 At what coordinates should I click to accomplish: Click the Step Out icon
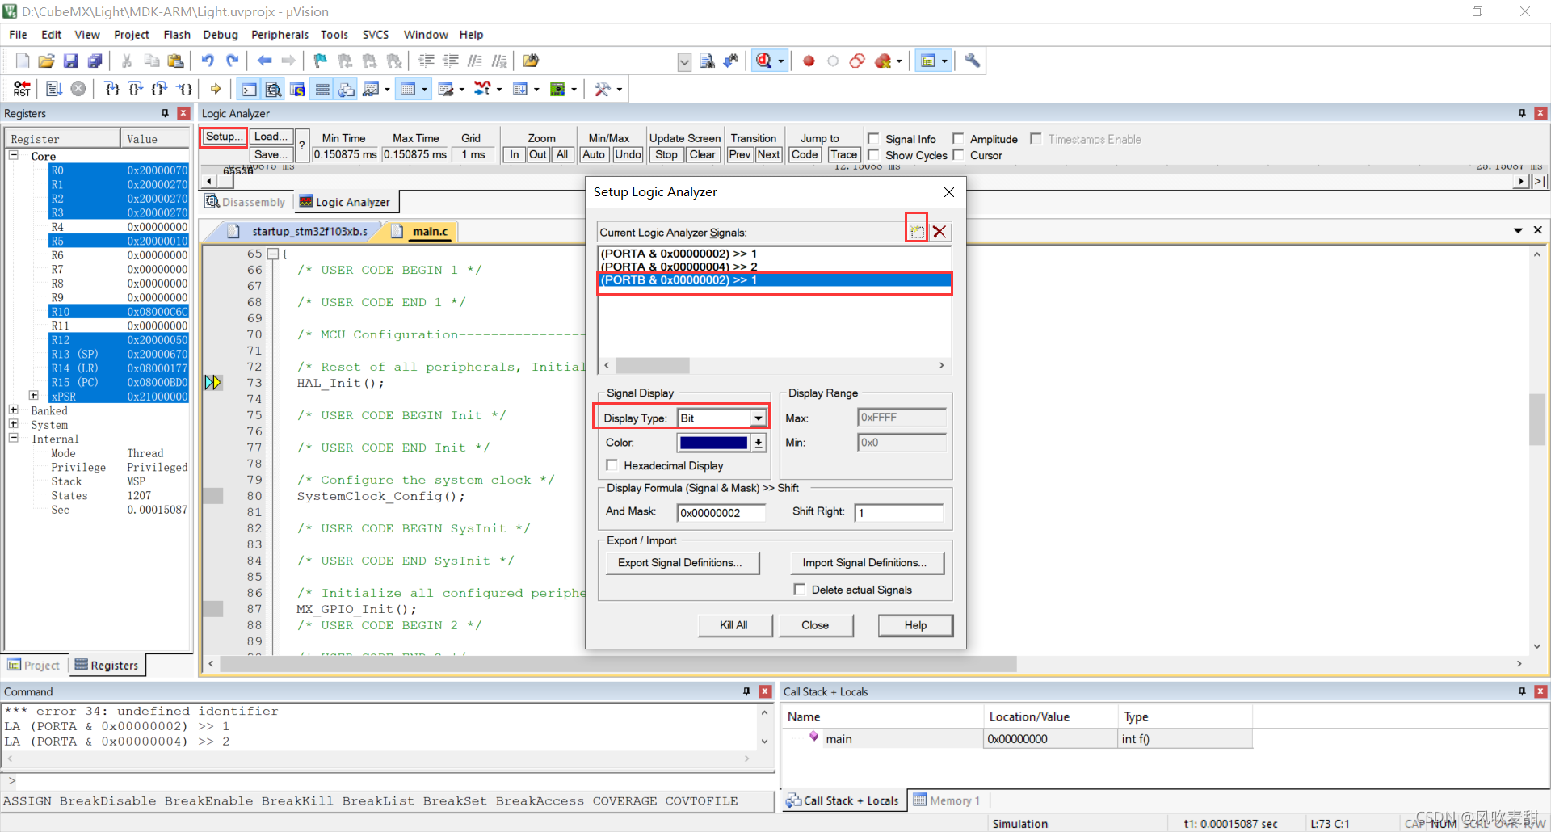(160, 89)
